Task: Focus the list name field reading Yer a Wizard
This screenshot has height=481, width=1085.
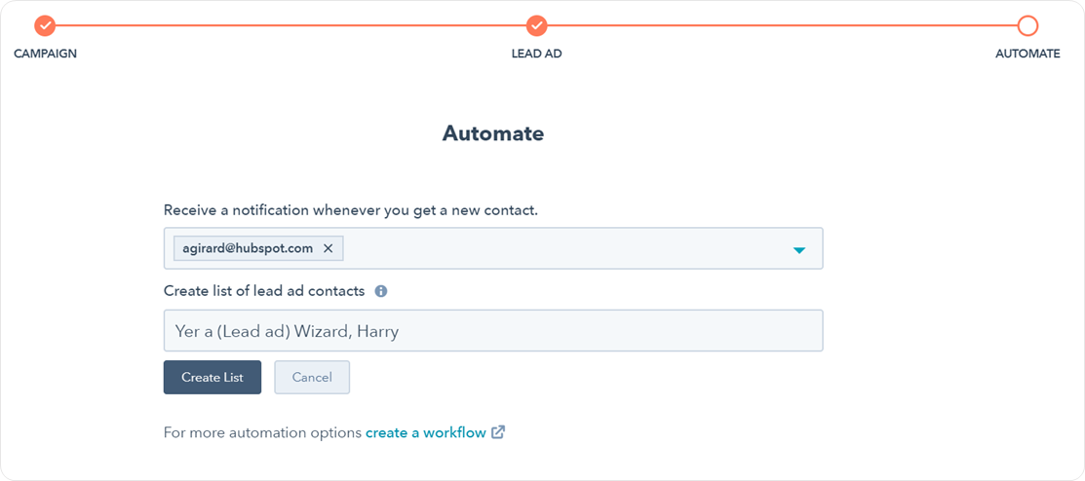Action: (492, 331)
